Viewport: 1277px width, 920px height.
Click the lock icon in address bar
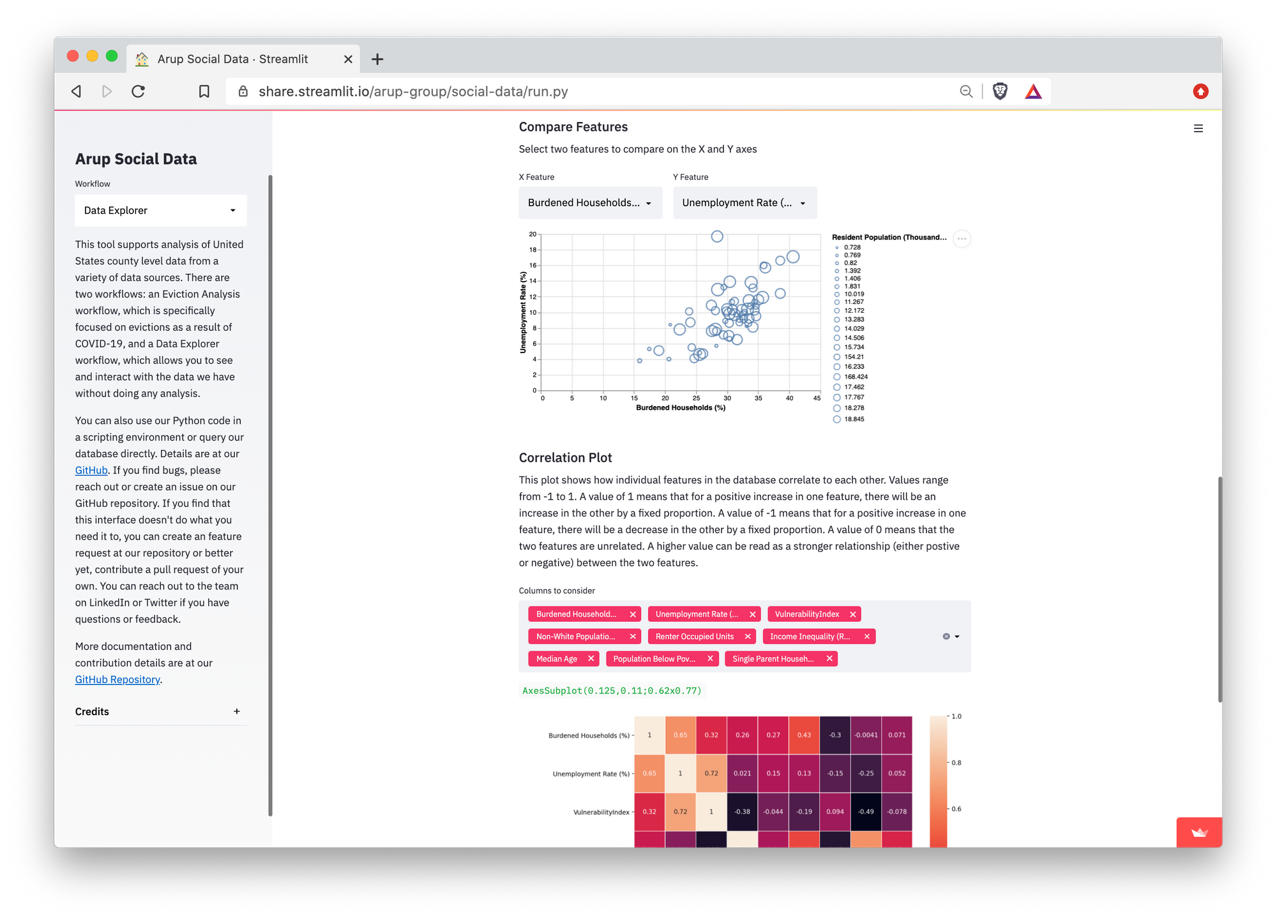[x=243, y=91]
